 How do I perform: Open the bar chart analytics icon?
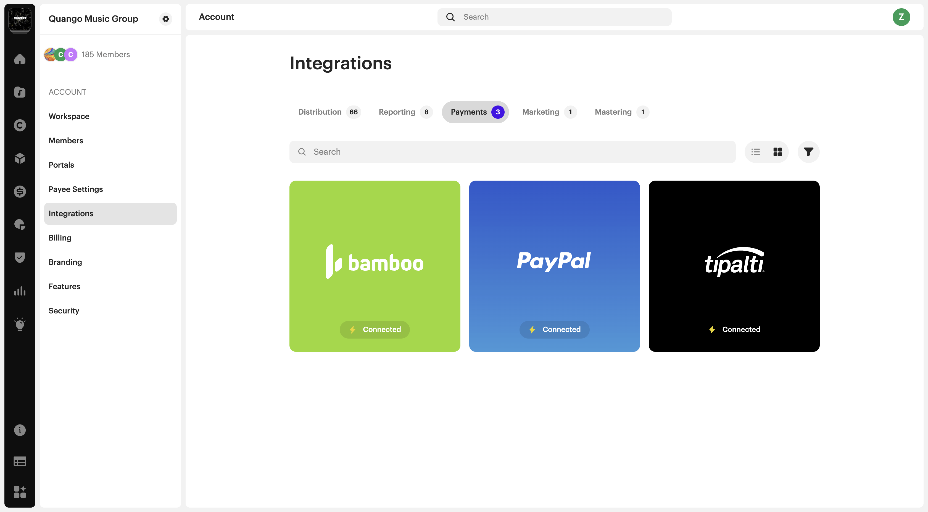20,291
